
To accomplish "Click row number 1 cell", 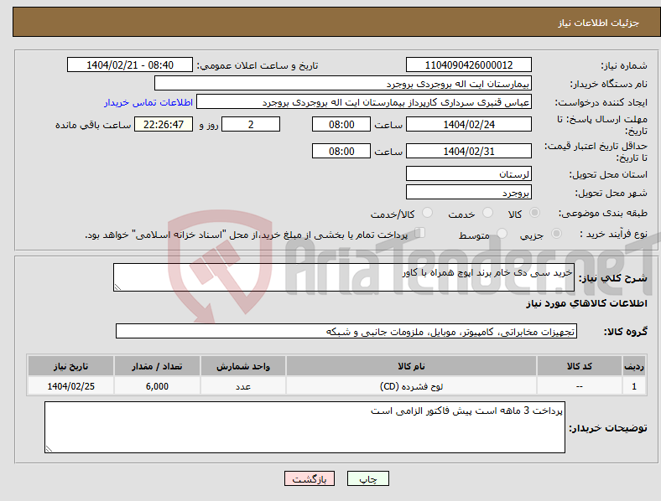I will (x=634, y=386).
